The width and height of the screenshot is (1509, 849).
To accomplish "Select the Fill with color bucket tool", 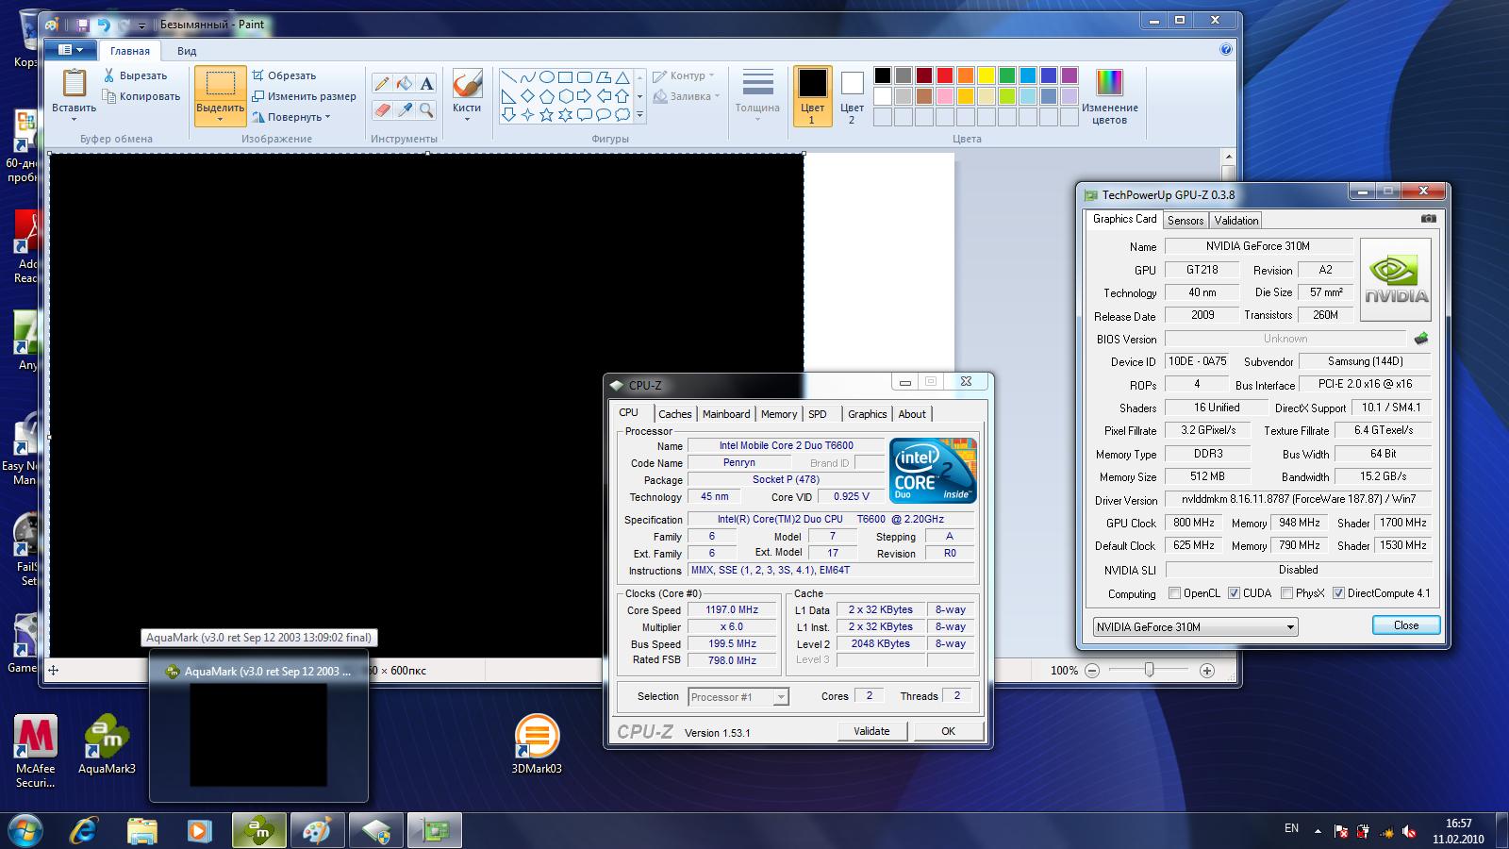I will [405, 84].
